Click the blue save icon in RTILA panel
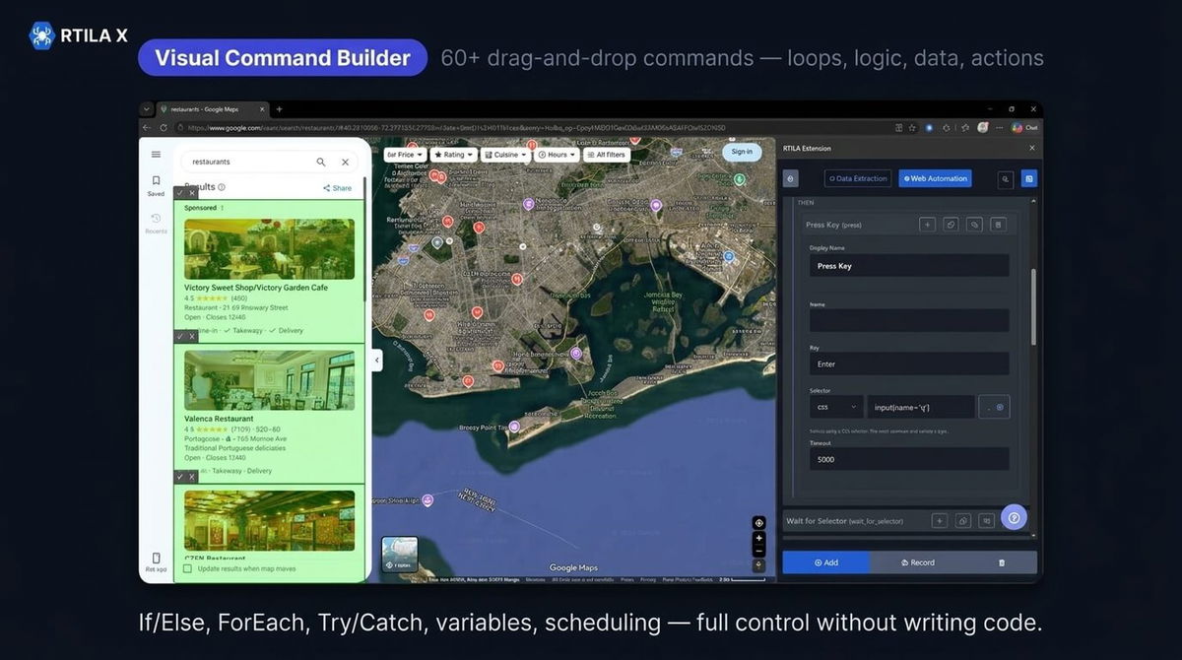The image size is (1182, 660). [1028, 179]
